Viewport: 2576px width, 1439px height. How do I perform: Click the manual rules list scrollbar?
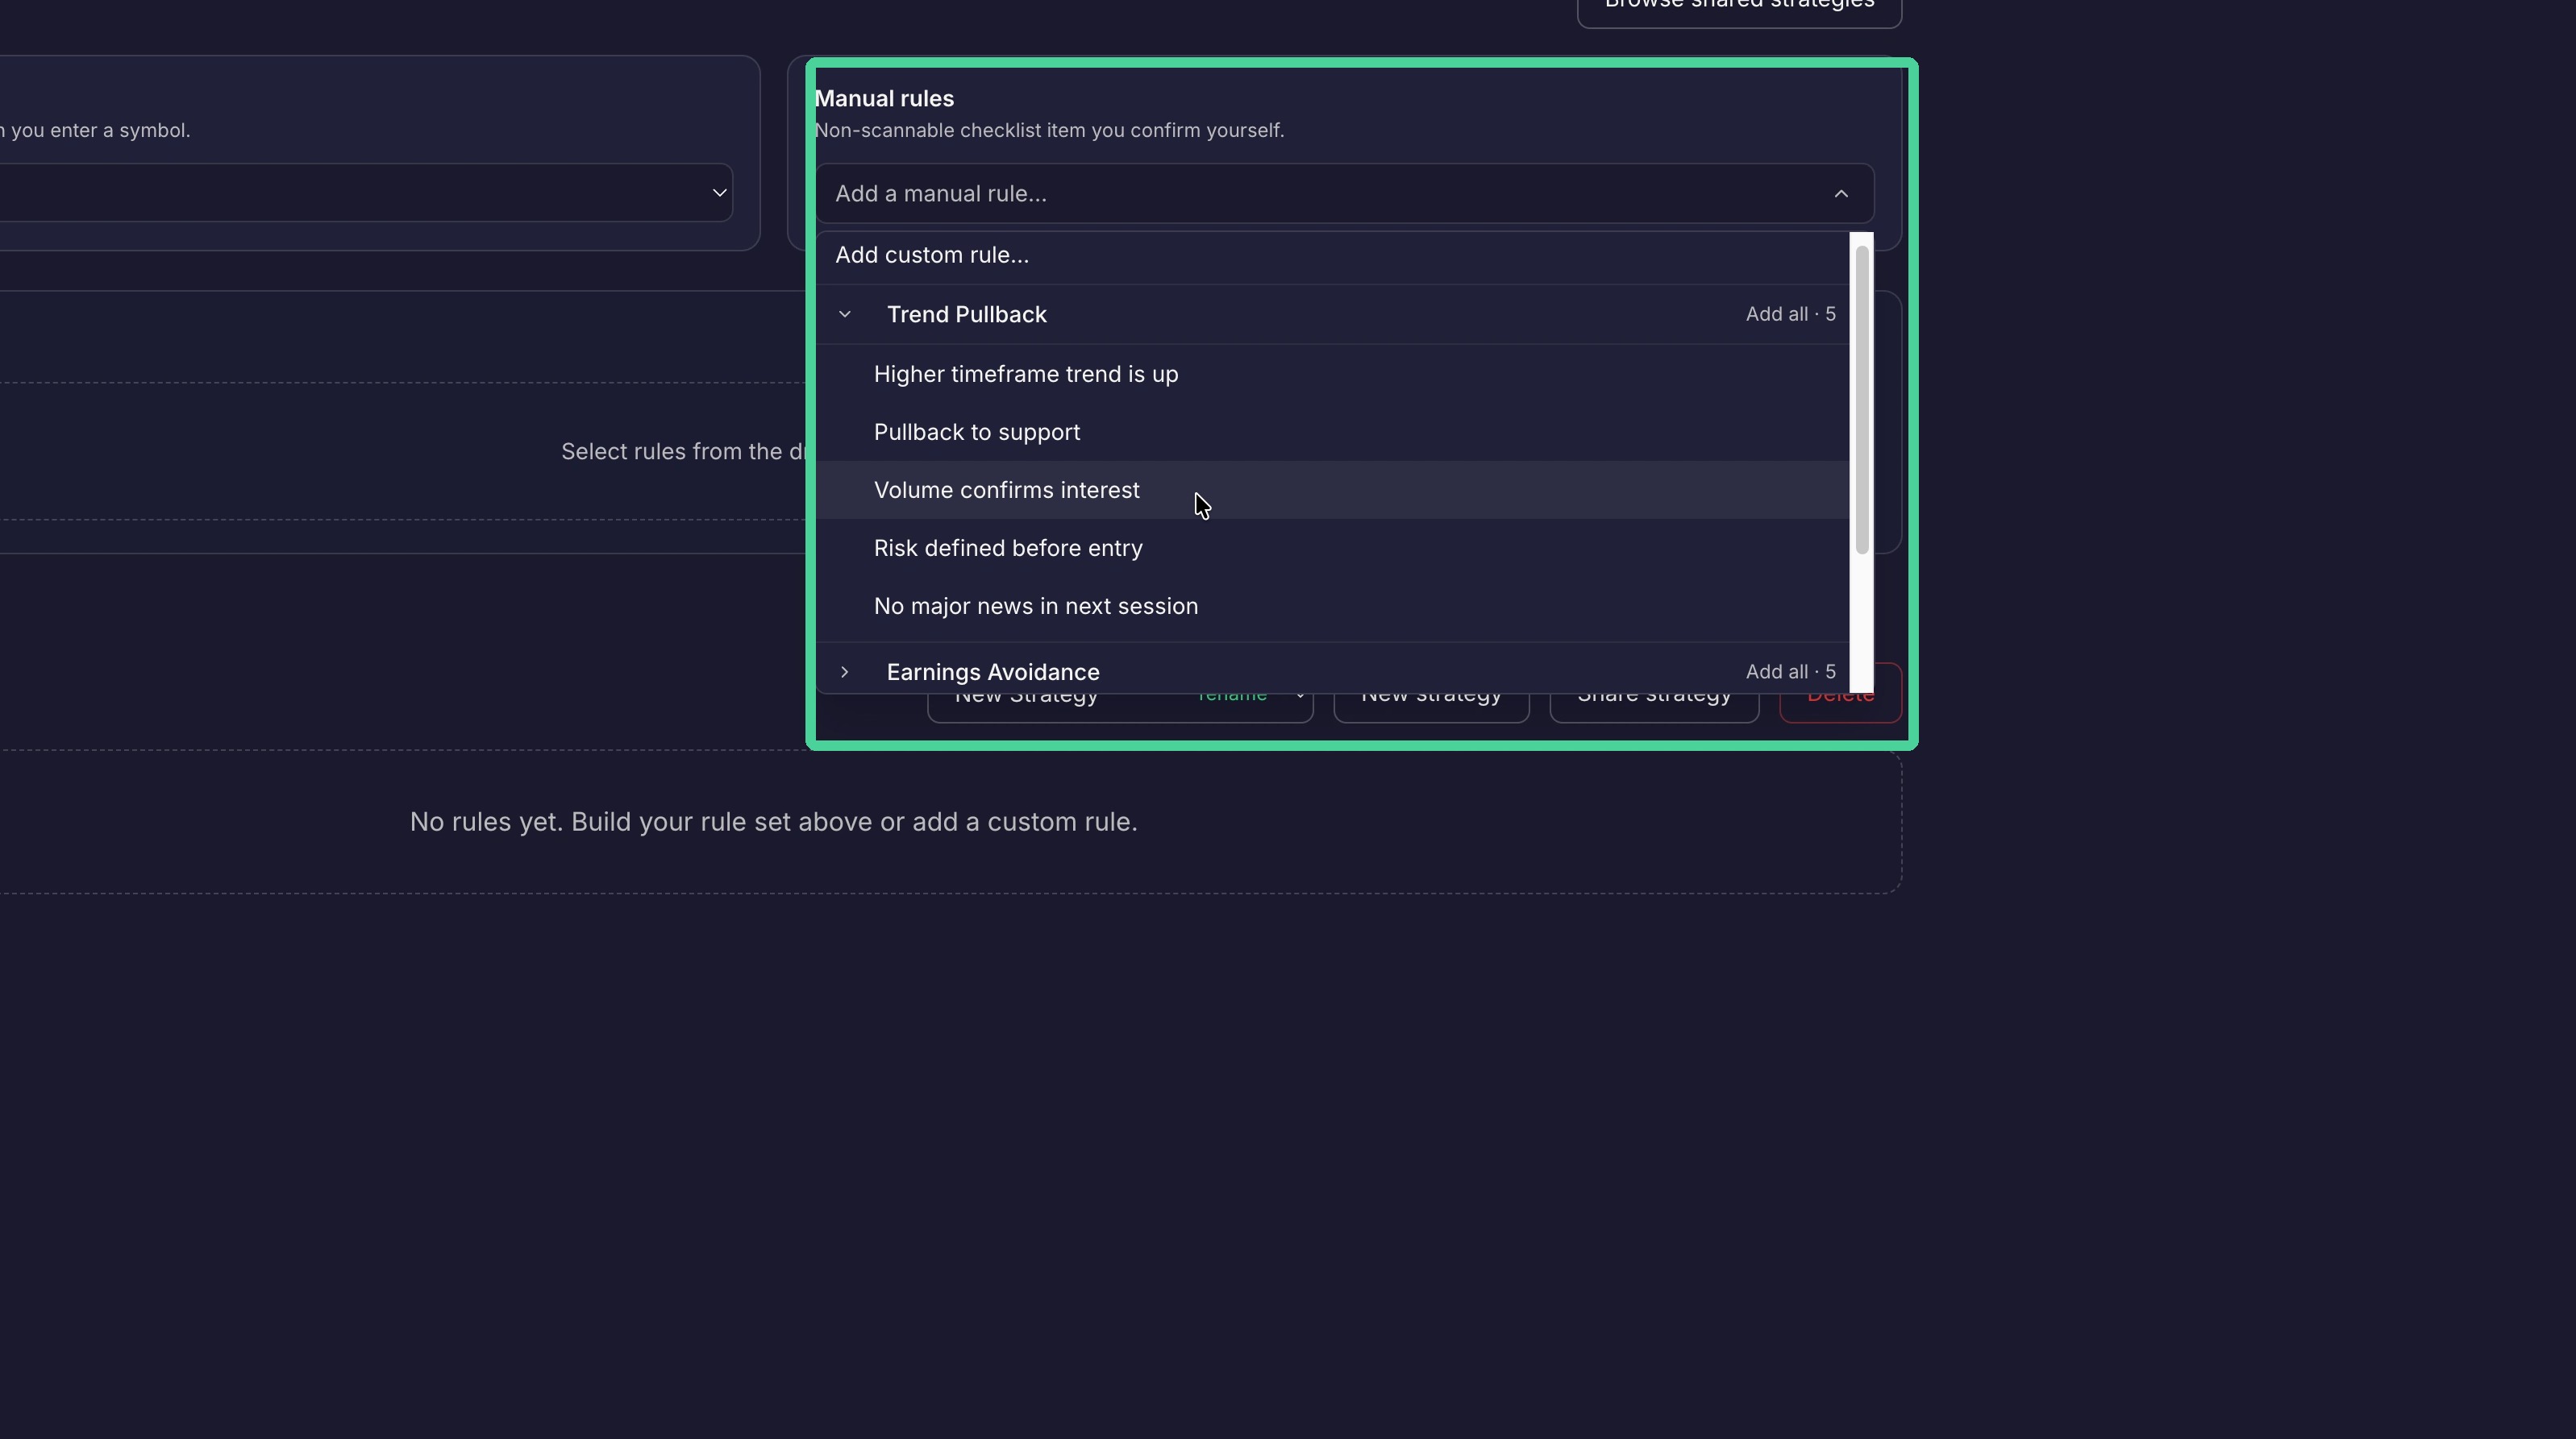pos(1861,400)
